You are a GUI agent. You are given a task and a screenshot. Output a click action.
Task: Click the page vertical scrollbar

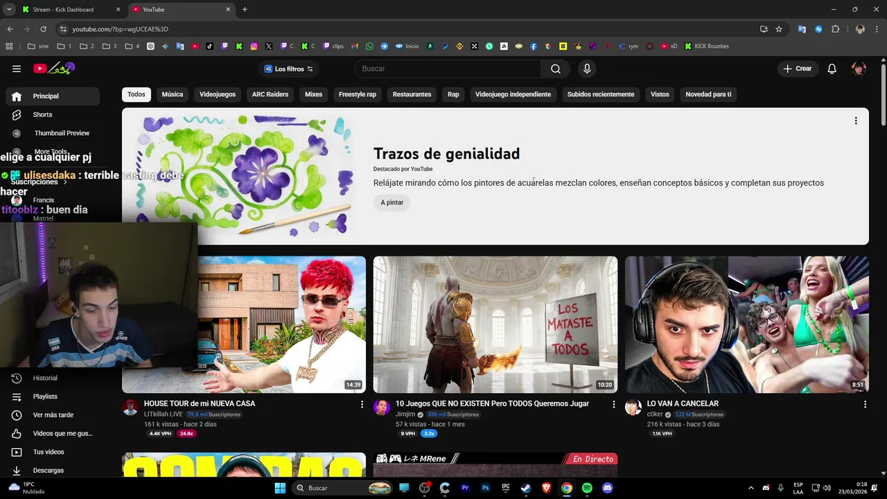(x=883, y=94)
